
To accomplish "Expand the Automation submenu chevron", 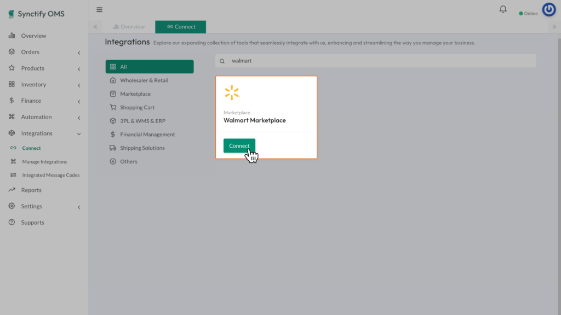I will pyautogui.click(x=79, y=118).
